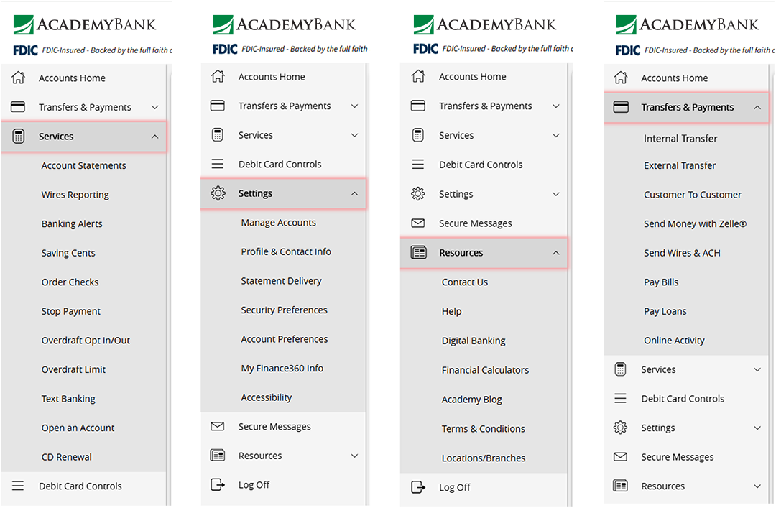Open Manage Accounts under Settings
The image size is (776, 508).
coord(278,222)
